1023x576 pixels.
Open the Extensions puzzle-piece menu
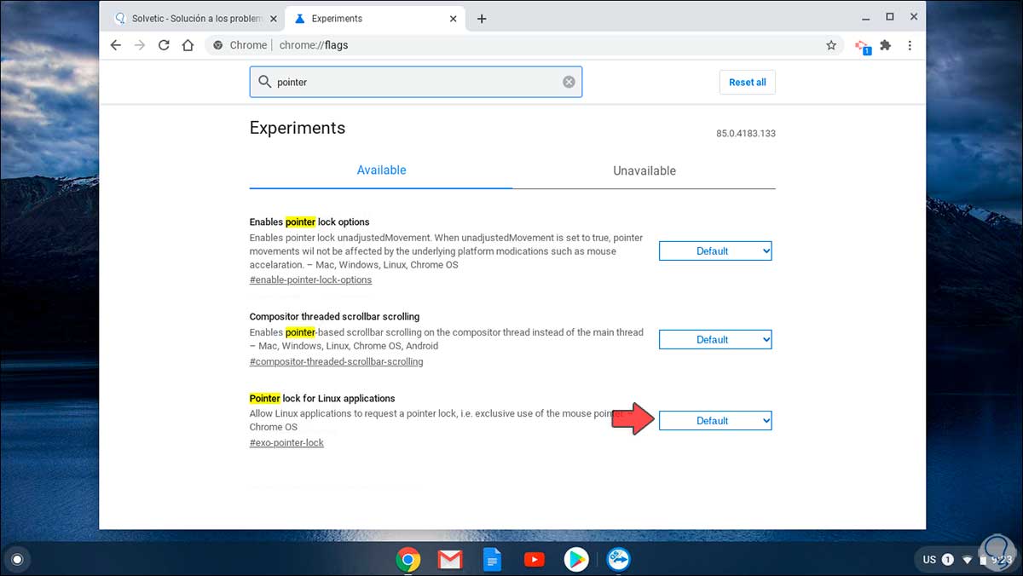pyautogui.click(x=886, y=45)
